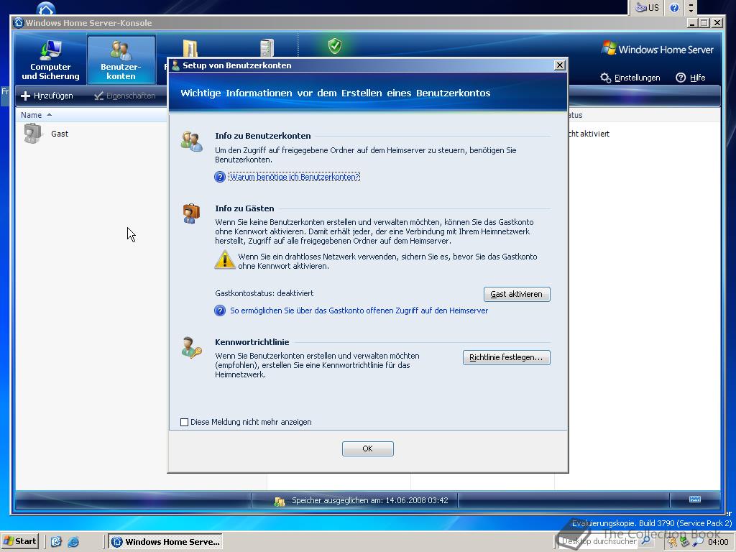The image size is (736, 552).
Task: Click the Desktop durchsuchen search field
Action: (x=599, y=541)
